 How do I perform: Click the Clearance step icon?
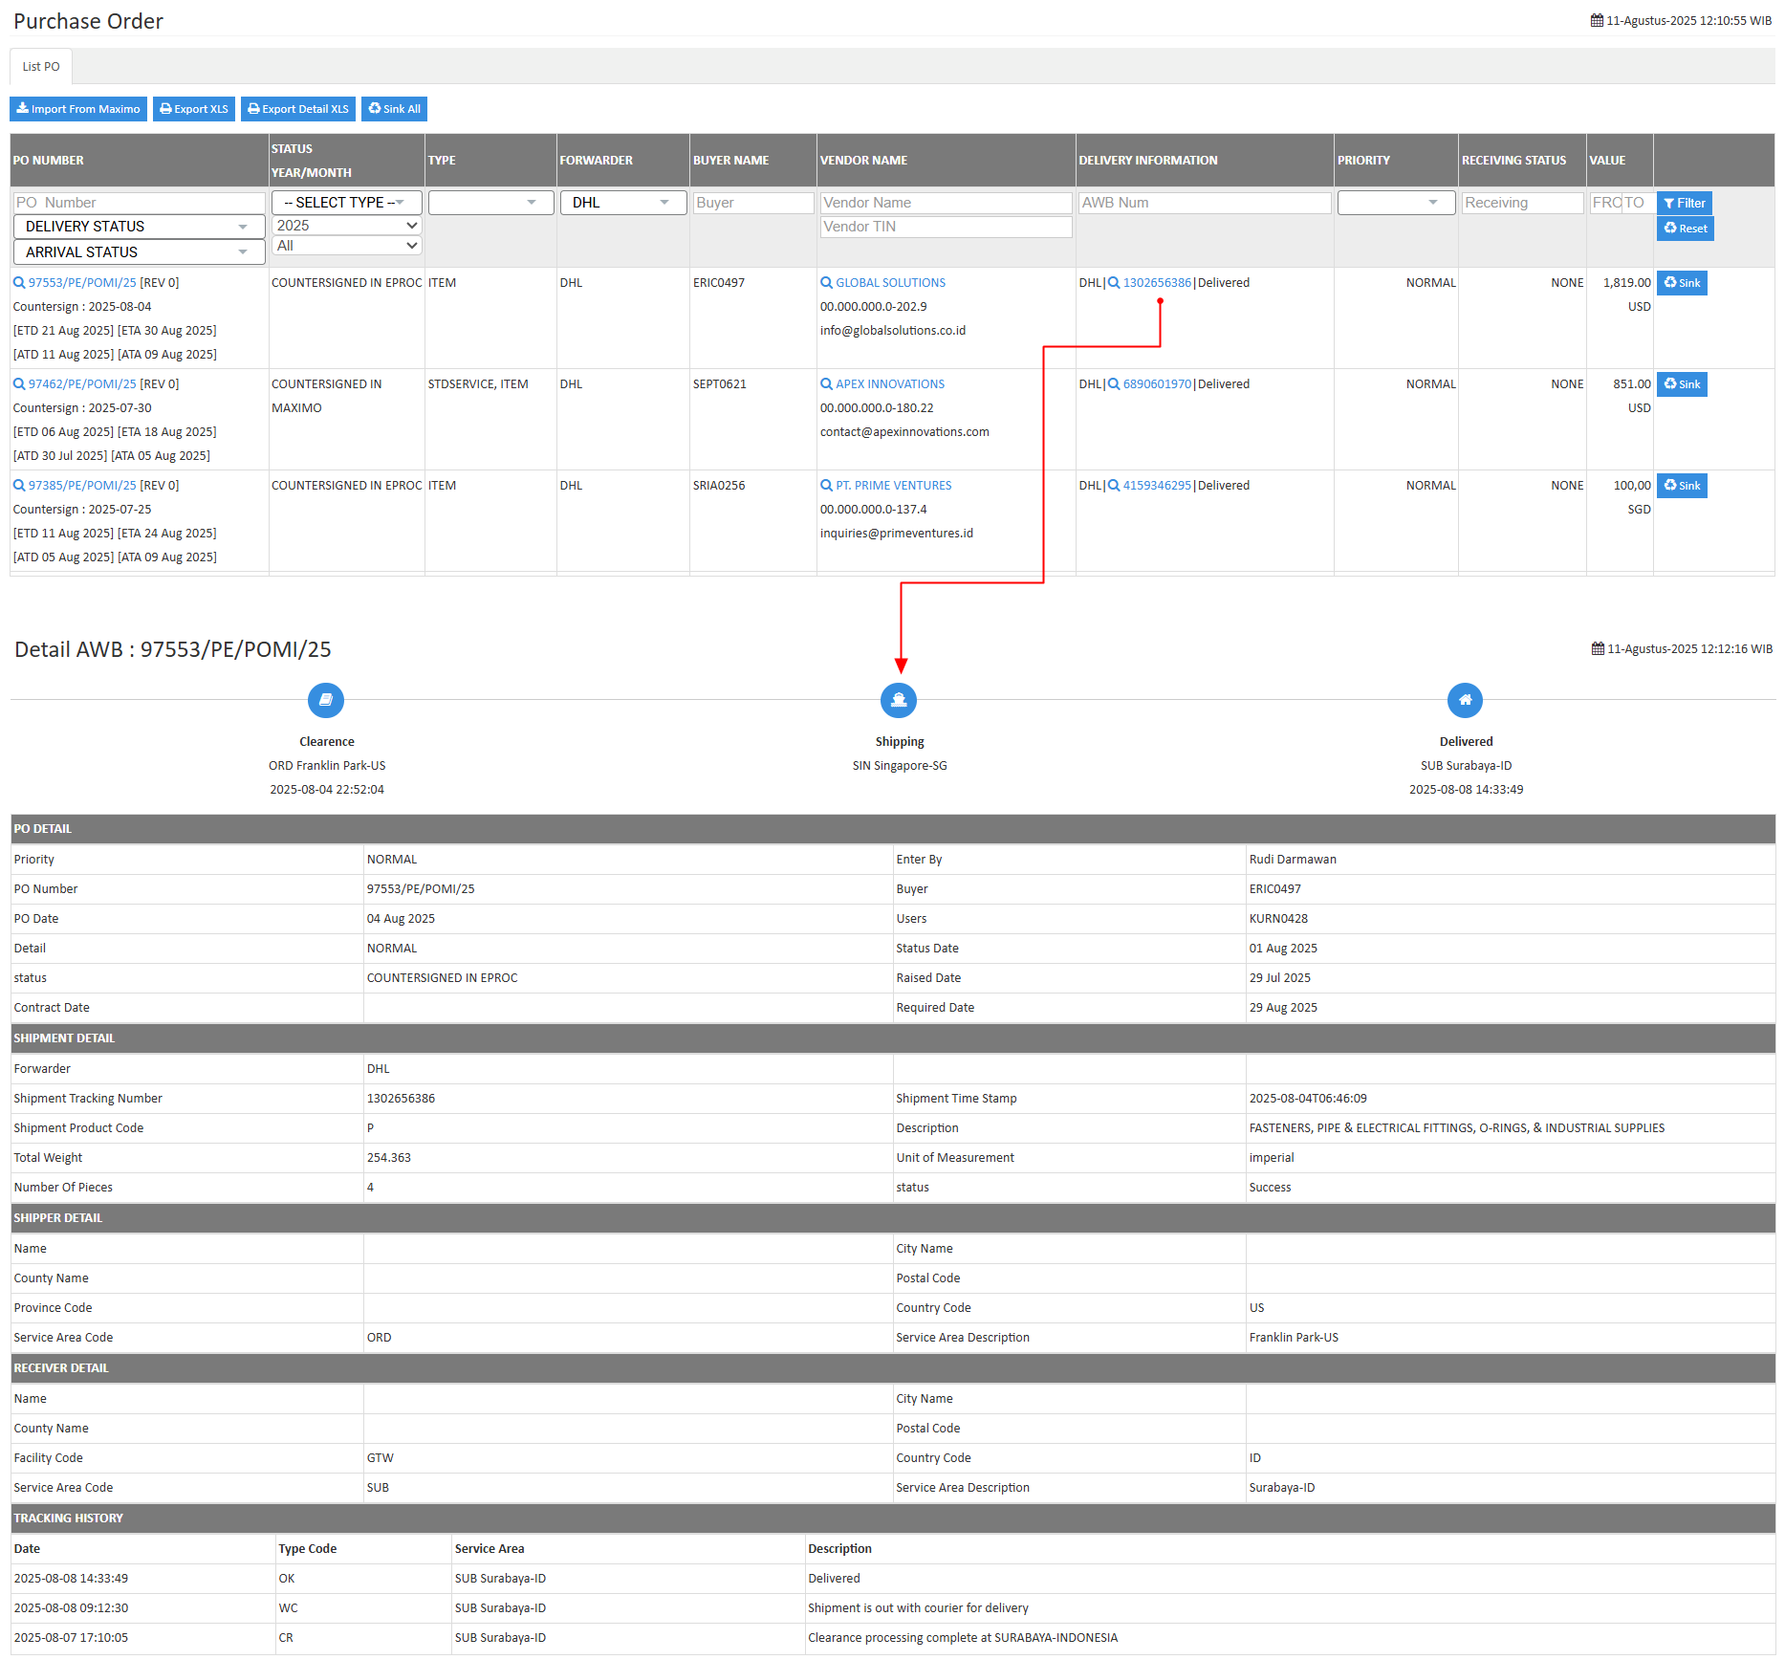tap(326, 700)
